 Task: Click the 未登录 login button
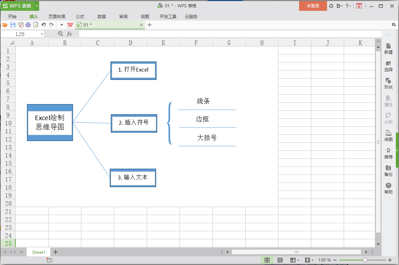[x=313, y=6]
